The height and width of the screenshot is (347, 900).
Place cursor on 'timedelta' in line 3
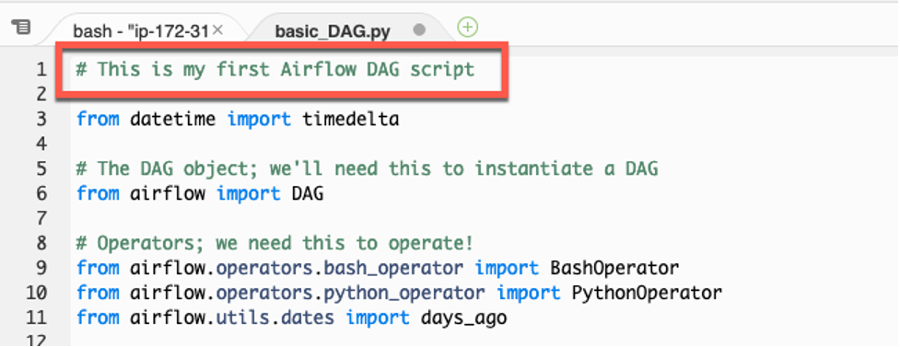pyautogui.click(x=351, y=120)
